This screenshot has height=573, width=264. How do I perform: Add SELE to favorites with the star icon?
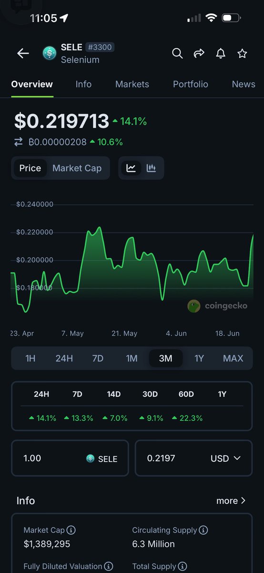(x=243, y=53)
